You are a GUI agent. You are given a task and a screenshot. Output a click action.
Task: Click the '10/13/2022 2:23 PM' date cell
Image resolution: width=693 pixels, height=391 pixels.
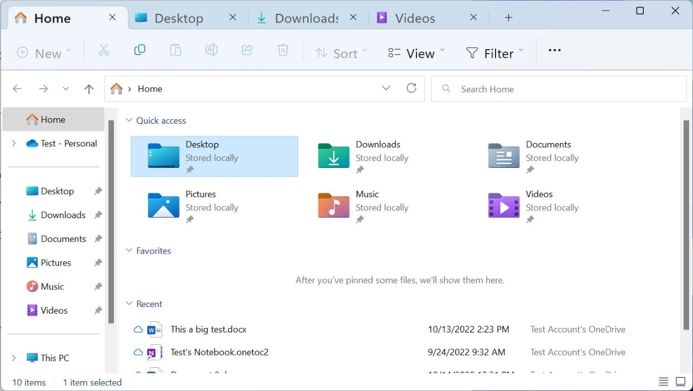468,330
